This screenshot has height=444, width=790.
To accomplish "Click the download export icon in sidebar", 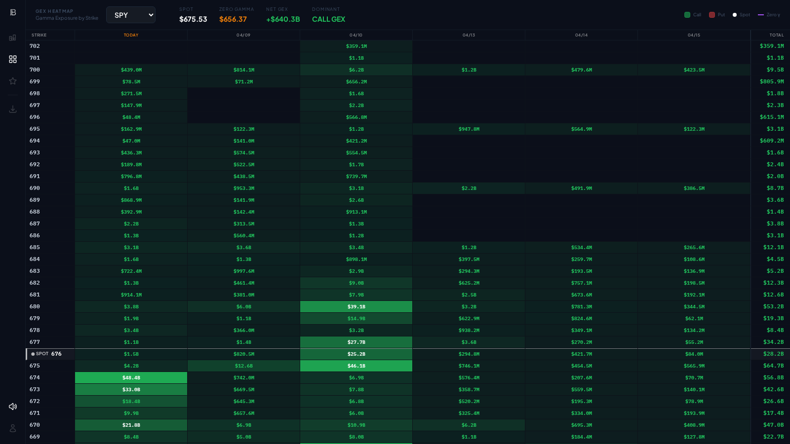I will coord(13,109).
